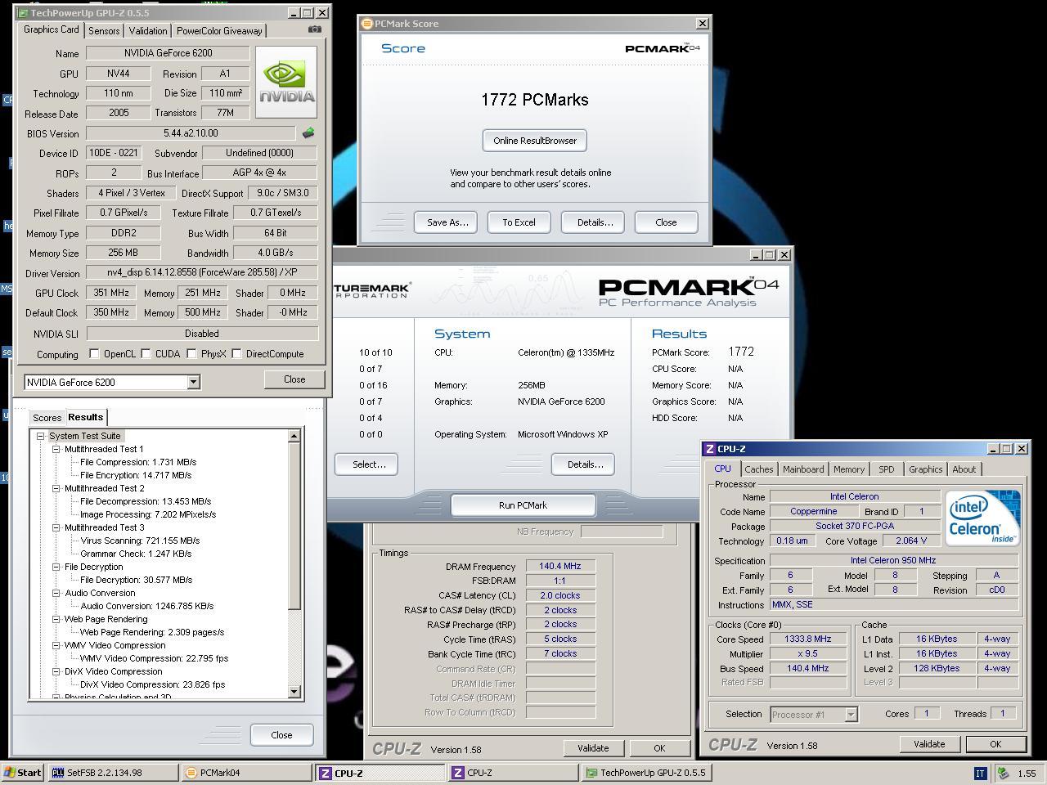Enable the CUDA checkbox
This screenshot has width=1047, height=785.
(x=146, y=354)
